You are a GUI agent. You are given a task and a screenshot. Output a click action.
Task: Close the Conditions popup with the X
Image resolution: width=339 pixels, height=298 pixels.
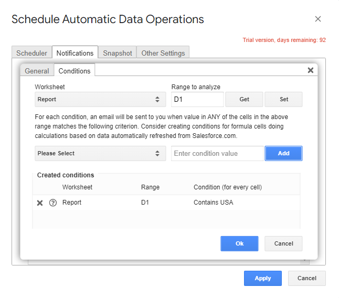coord(310,70)
